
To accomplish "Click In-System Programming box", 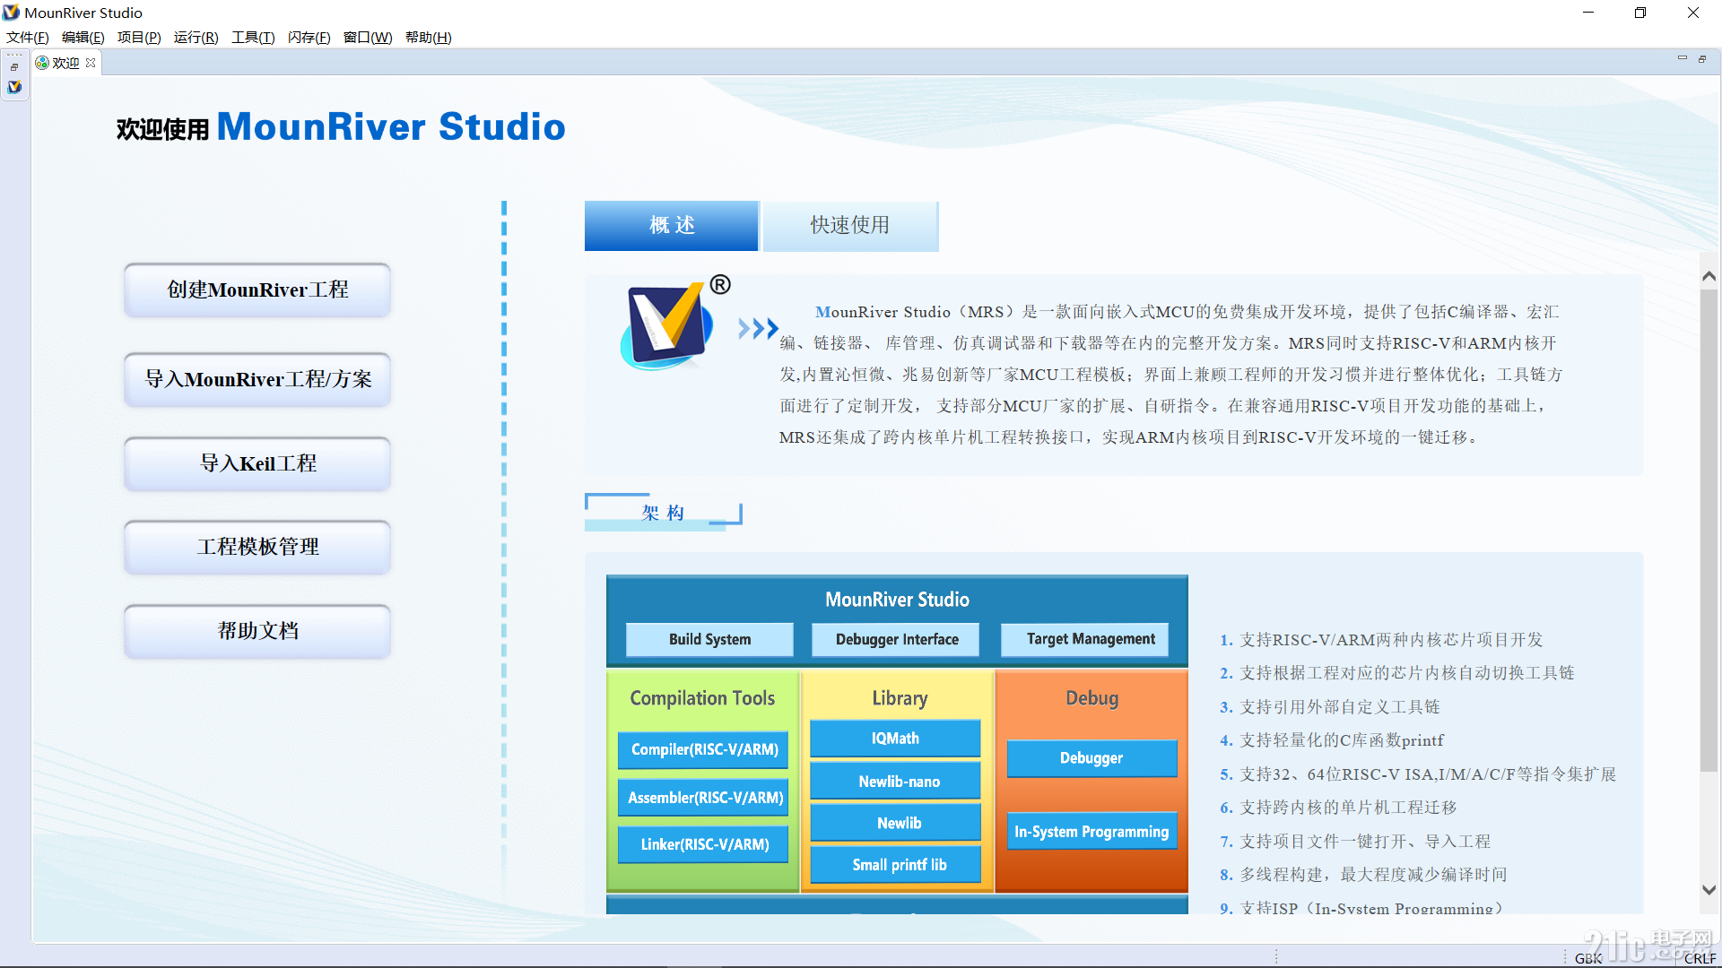I will 1091,832.
